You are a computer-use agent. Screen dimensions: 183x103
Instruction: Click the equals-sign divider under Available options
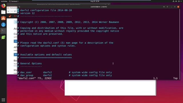[x=46, y=58]
